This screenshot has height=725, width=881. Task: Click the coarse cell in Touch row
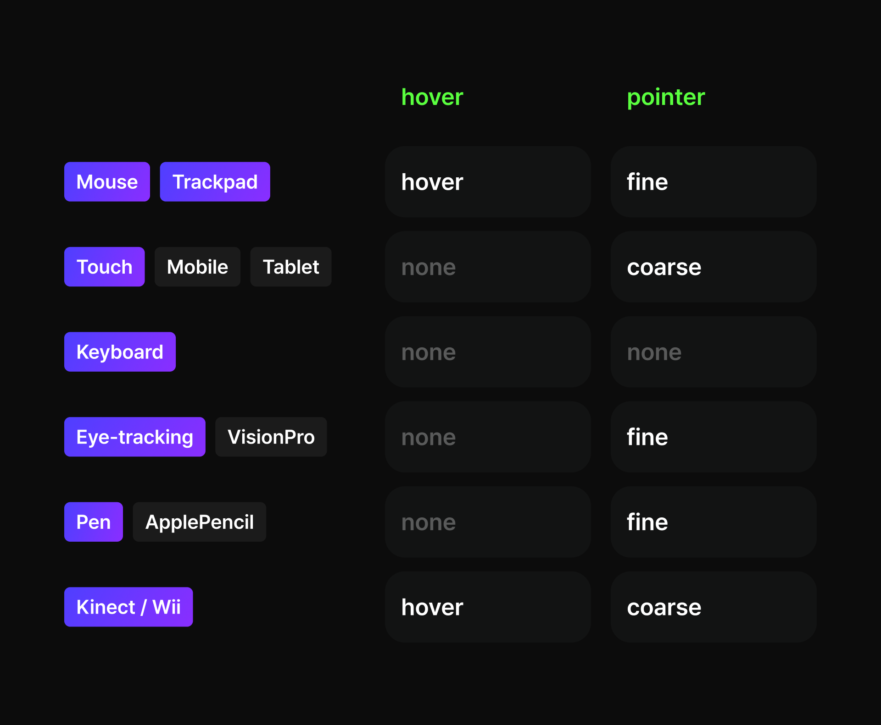coord(713,267)
